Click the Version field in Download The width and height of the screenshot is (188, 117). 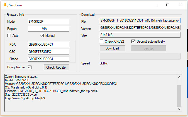[140, 28]
